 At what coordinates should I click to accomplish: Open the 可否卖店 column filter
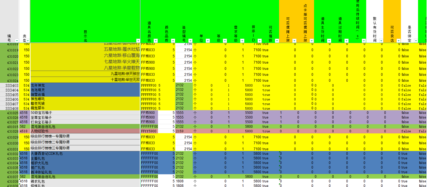(x=398, y=41)
